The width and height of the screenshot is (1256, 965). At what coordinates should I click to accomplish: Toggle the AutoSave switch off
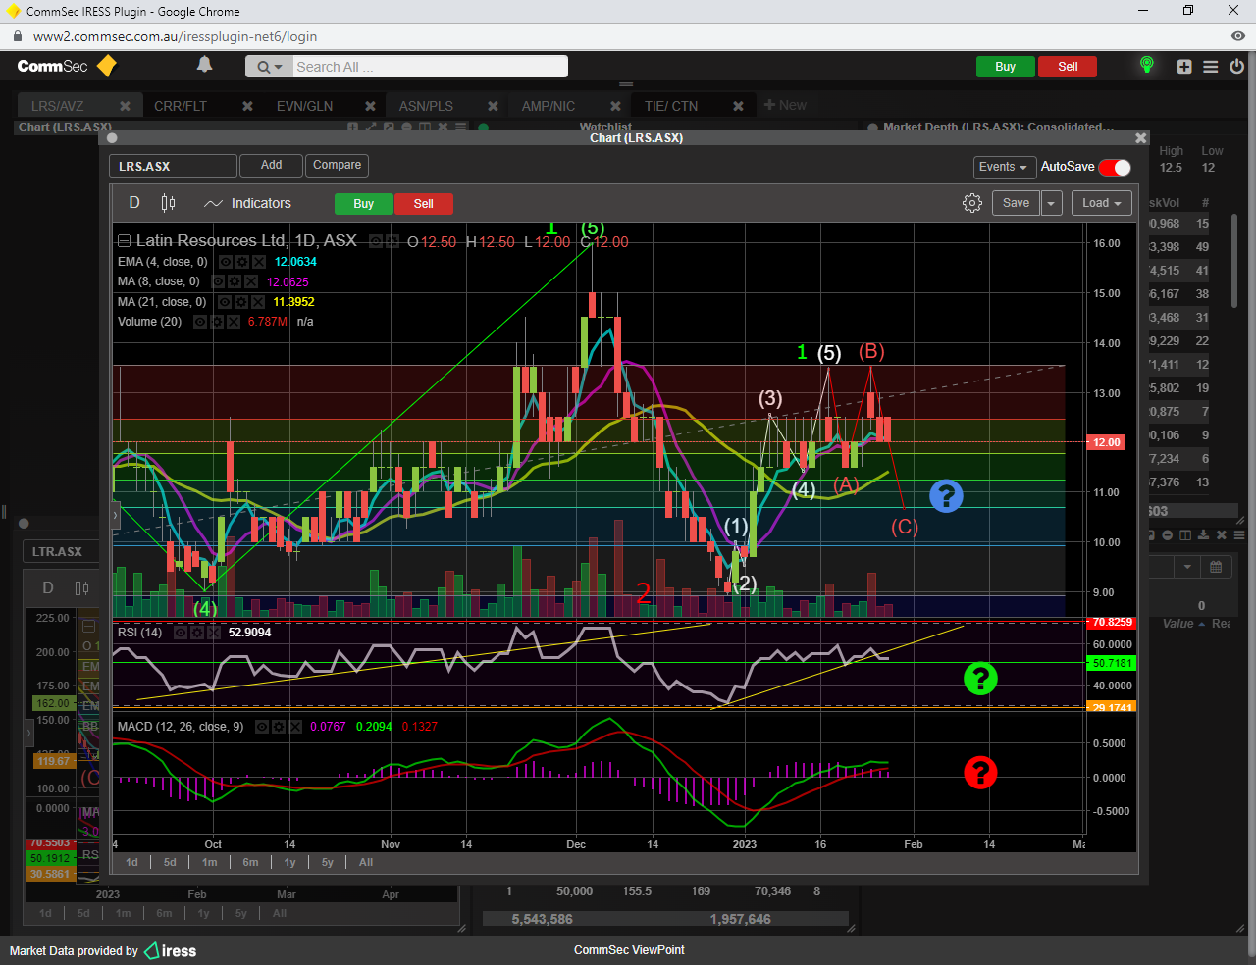(1115, 167)
